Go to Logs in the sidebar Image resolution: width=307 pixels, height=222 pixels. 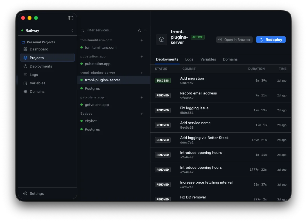34,75
